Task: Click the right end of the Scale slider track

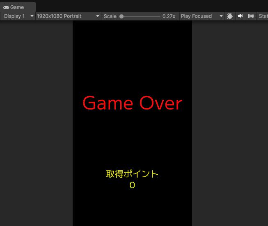Action: tap(159, 16)
